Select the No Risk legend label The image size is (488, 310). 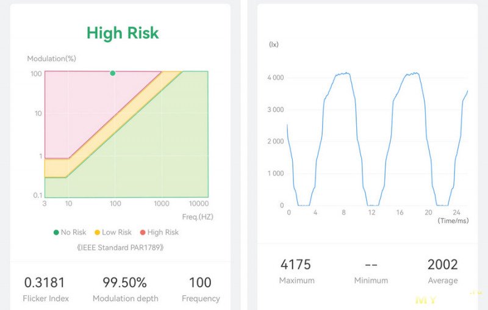[73, 232]
